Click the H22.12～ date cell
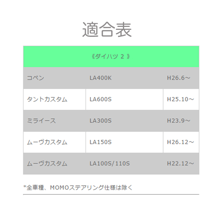This screenshot has width=221, height=221. (180, 164)
